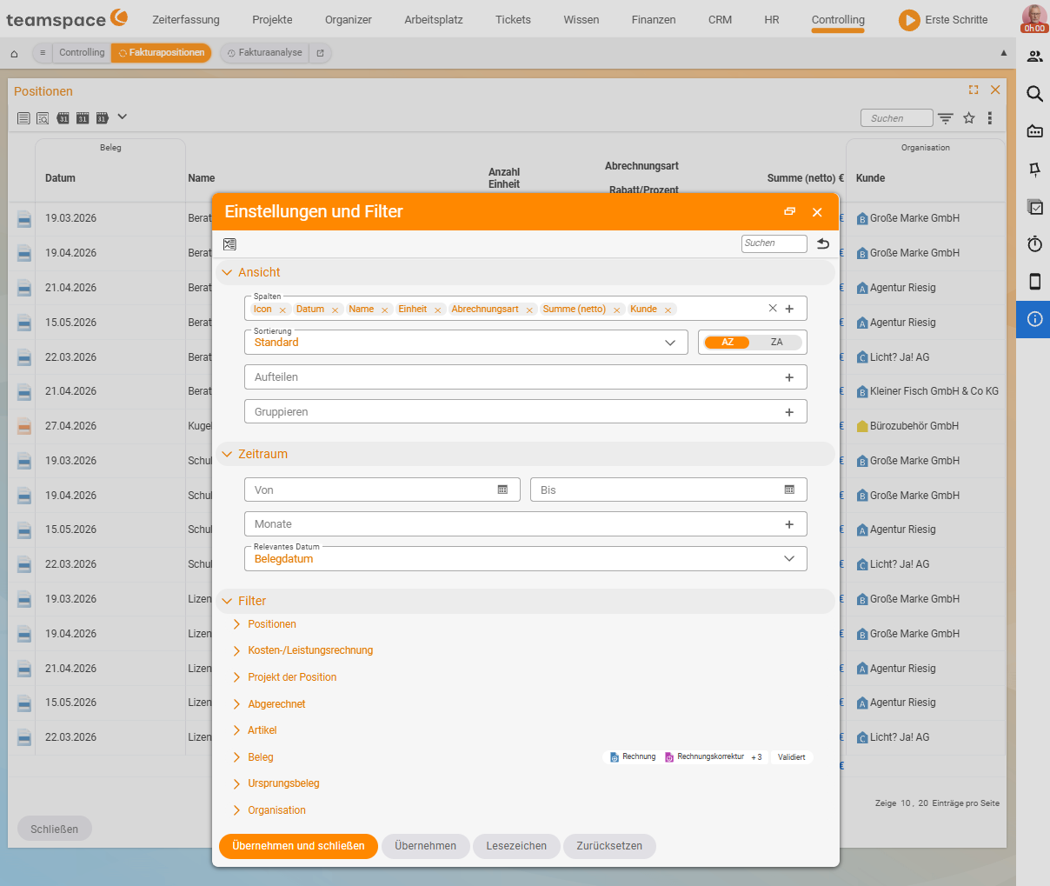The width and height of the screenshot is (1050, 886).
Task: Expand the Beleg filter group
Action: tap(236, 757)
